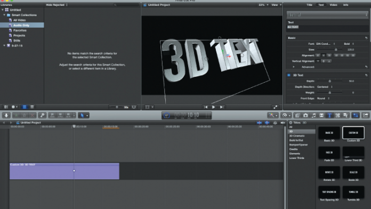371x209 pixels.
Task: Show the Transitions browser
Action: [x=321, y=115]
